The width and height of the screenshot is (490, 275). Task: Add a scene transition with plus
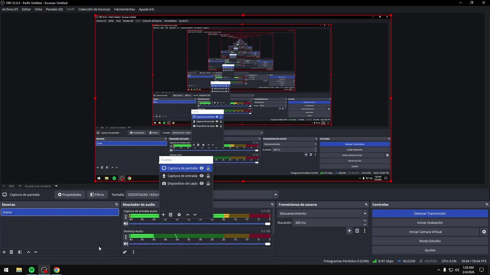(349, 231)
